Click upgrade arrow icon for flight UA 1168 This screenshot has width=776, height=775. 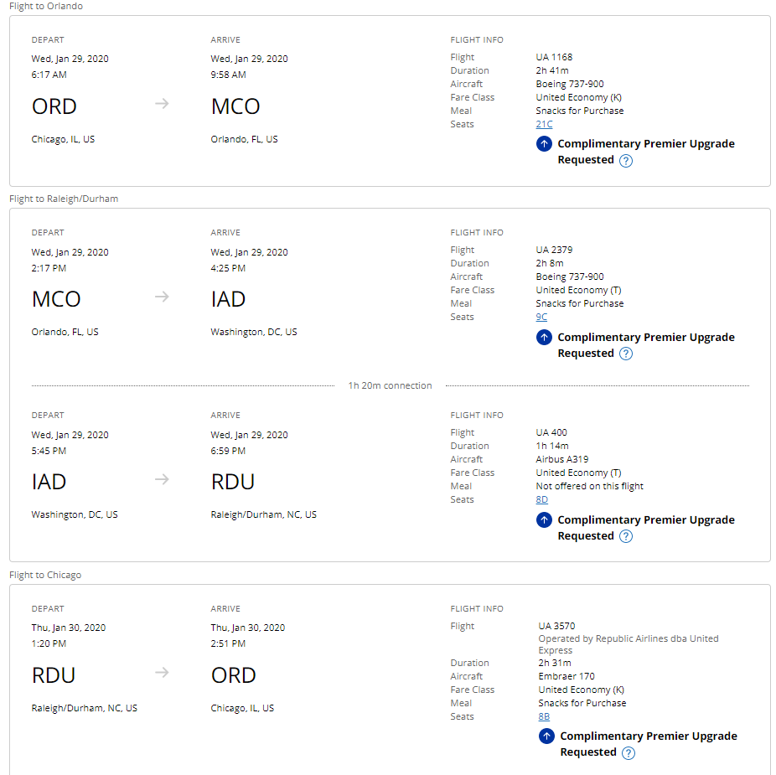pyautogui.click(x=545, y=144)
